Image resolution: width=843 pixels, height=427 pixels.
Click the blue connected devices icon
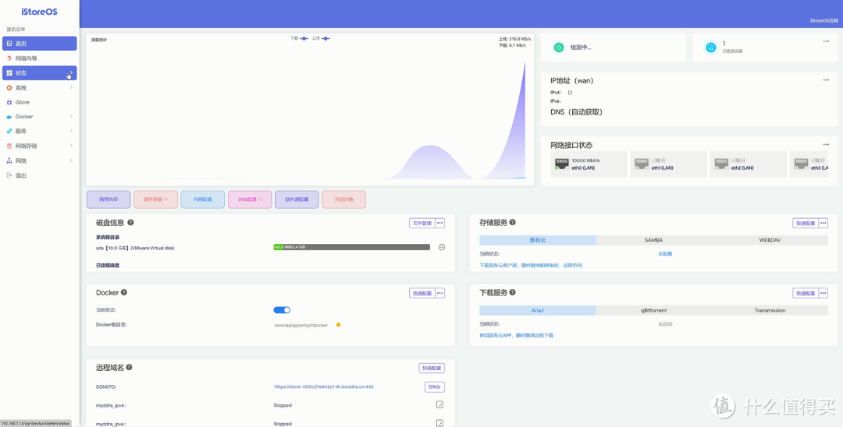pyautogui.click(x=711, y=48)
